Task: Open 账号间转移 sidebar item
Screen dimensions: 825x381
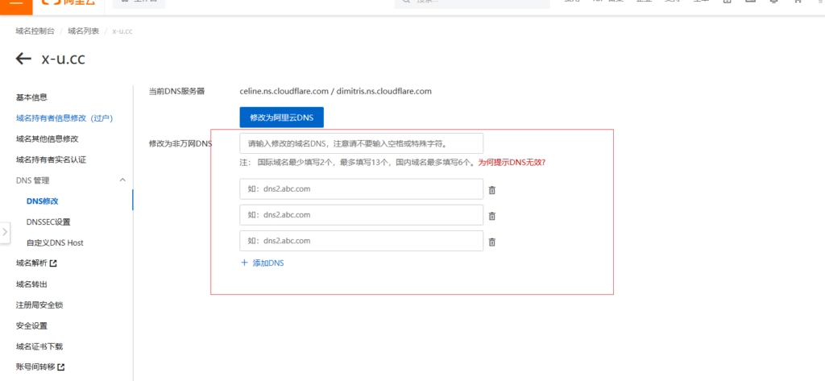Action: 35,367
